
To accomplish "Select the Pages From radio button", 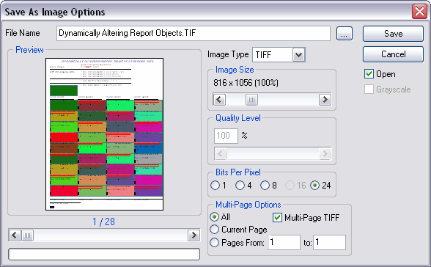I will 214,243.
